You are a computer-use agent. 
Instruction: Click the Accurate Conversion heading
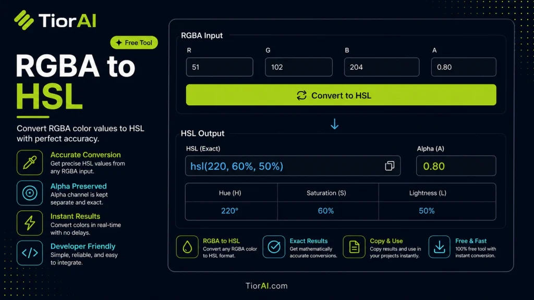[x=86, y=155]
